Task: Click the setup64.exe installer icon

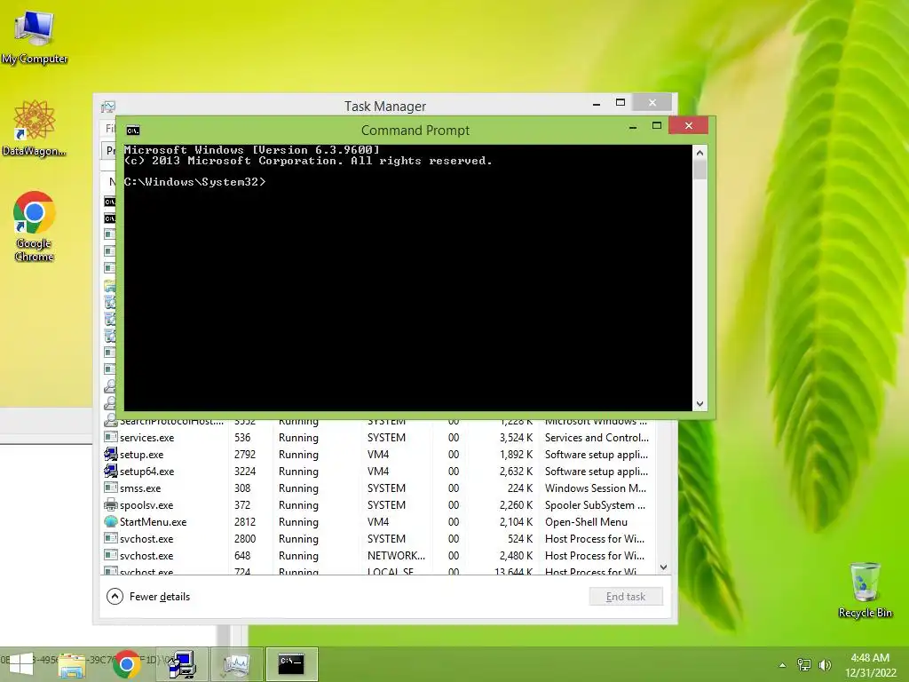Action: click(110, 471)
